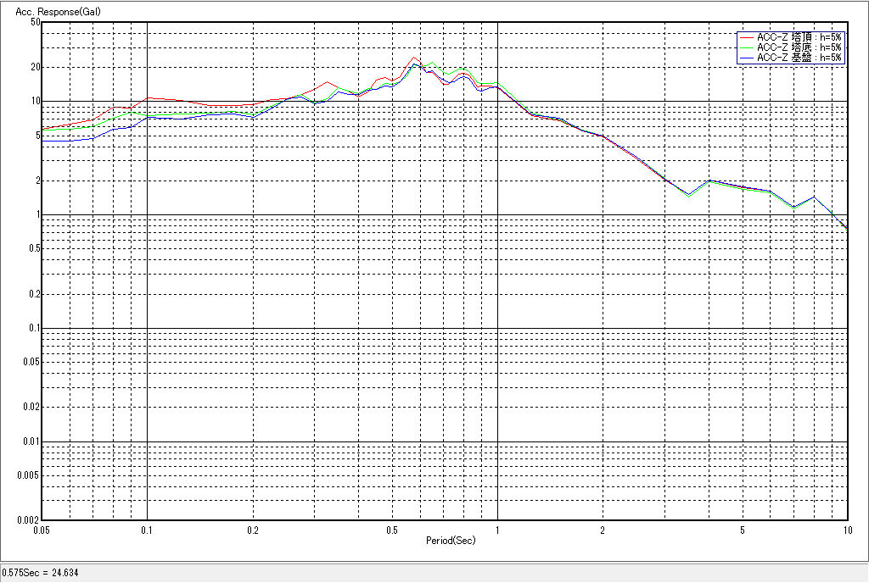The width and height of the screenshot is (869, 583).
Task: Click the blue line sample in legend
Action: (747, 58)
